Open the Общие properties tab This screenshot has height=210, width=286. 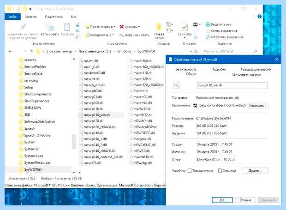191,74
